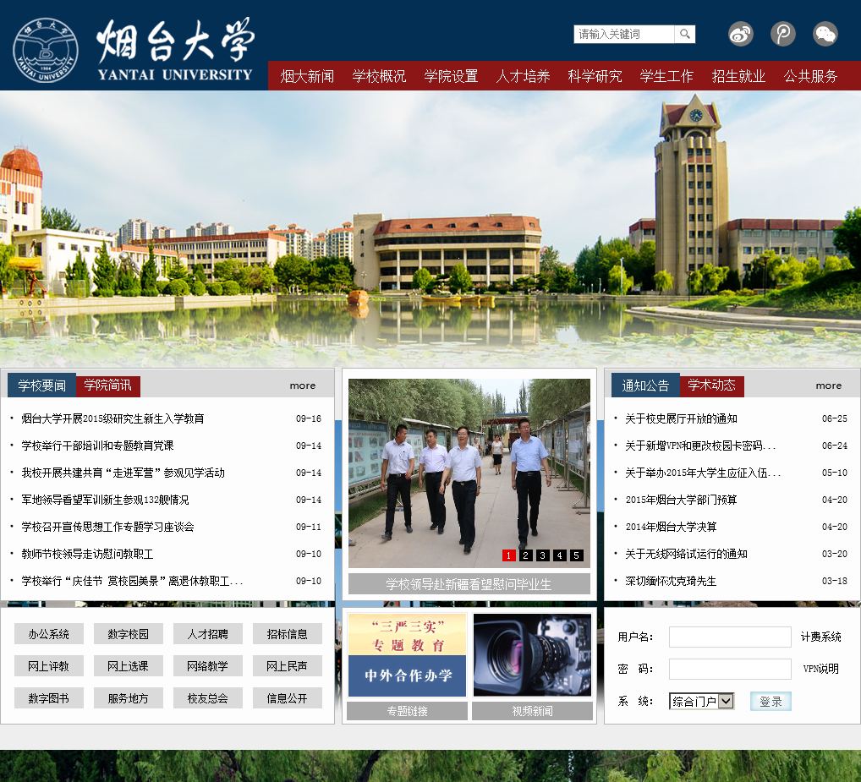Open the Tencent Weibo round icon

point(783,34)
